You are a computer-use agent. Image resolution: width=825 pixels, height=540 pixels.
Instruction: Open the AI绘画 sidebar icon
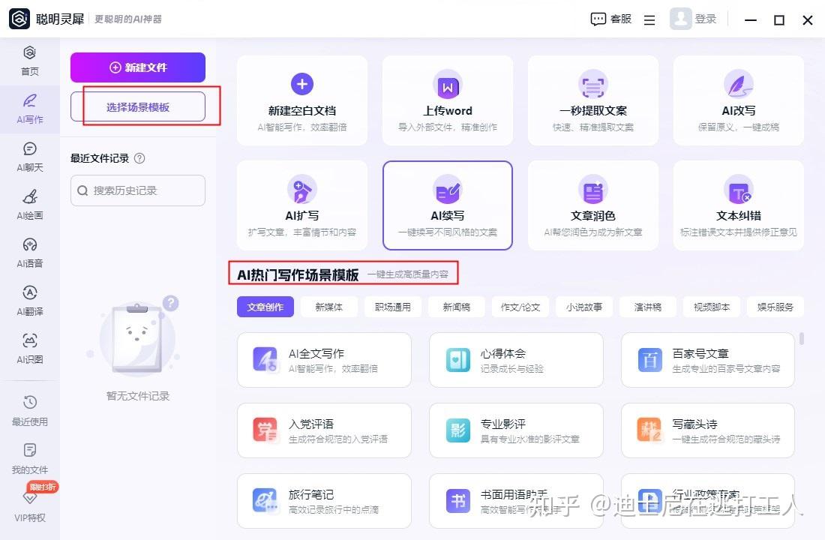click(30, 204)
